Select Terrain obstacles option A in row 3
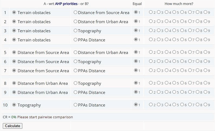 click(14, 31)
